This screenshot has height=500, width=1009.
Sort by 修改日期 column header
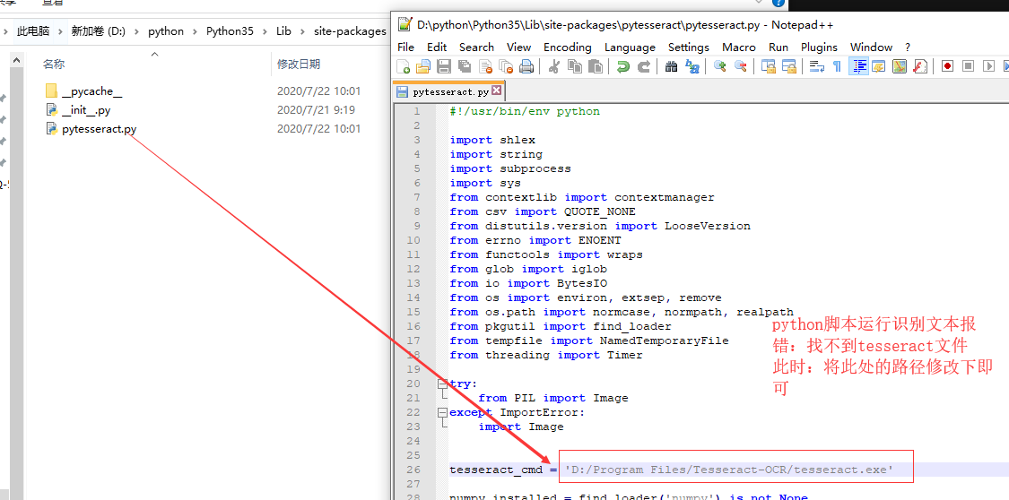[299, 65]
